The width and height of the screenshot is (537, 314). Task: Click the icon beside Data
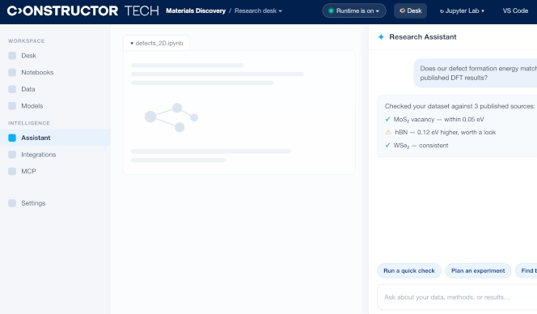click(x=12, y=89)
